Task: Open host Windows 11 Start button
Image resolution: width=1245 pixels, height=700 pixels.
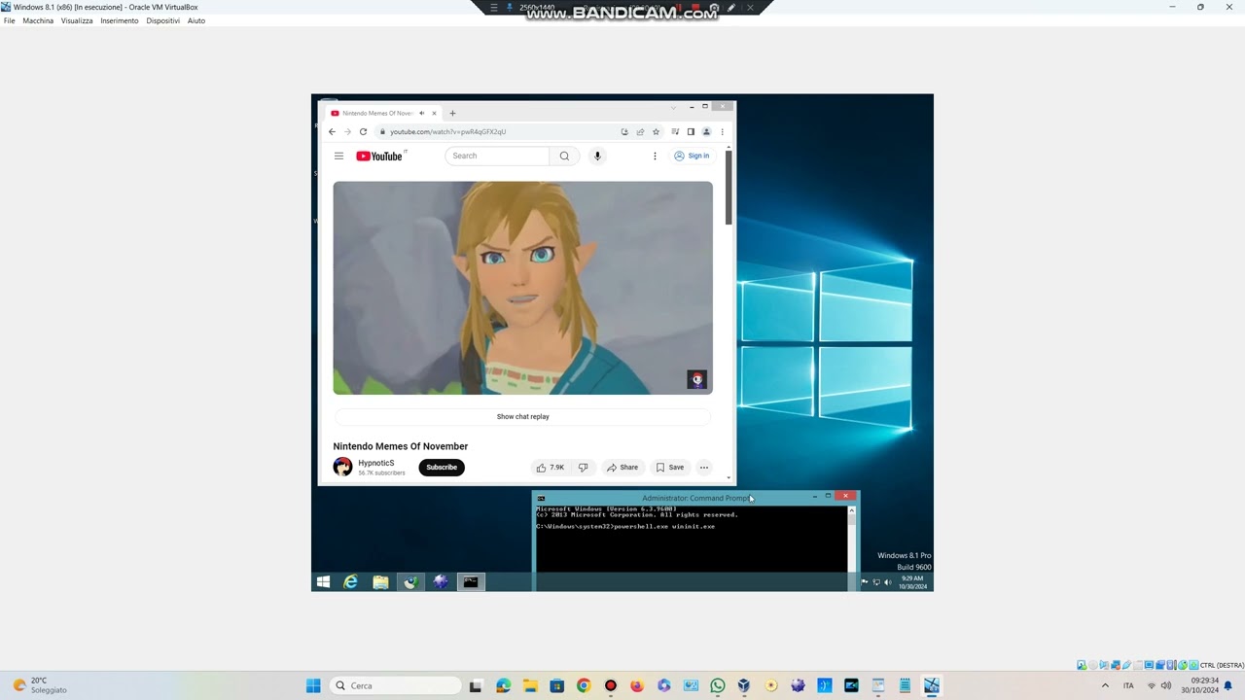Action: (x=313, y=685)
